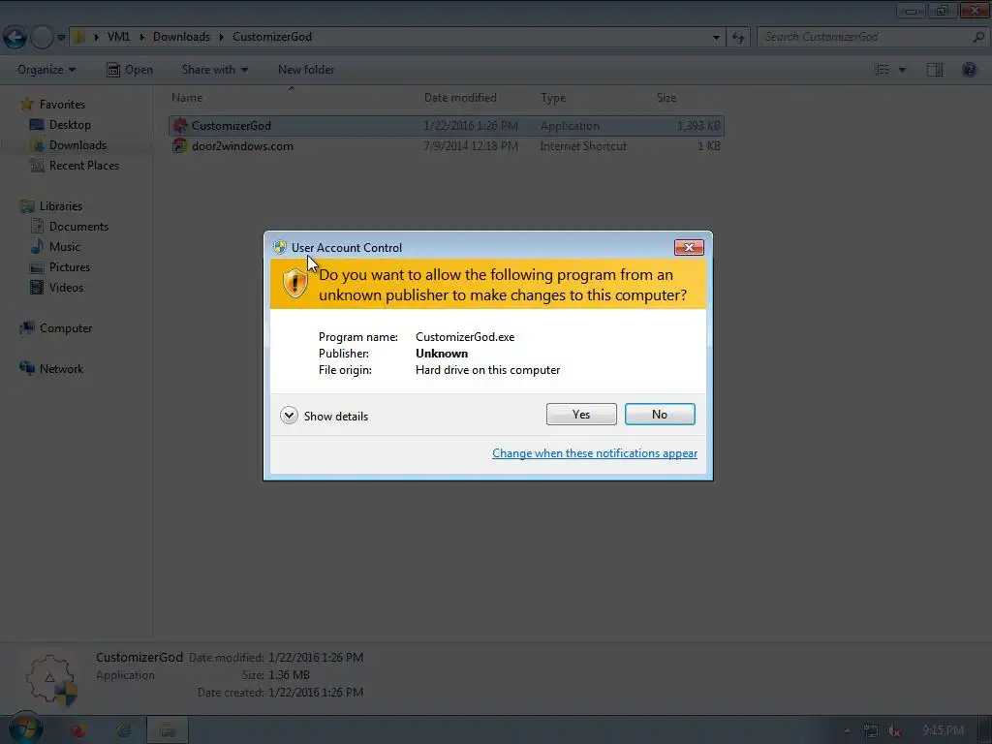Image resolution: width=992 pixels, height=744 pixels.
Task: Select CustomizerGod.exe program name text
Action: point(465,337)
